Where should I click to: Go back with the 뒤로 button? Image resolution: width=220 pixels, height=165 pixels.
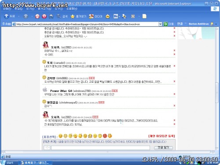pos(10,16)
